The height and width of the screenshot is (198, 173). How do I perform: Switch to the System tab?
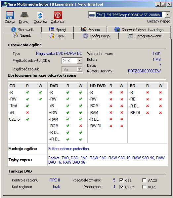pyautogui.click(x=91, y=29)
